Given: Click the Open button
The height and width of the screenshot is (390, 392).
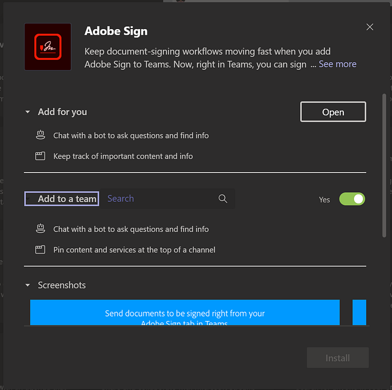Looking at the screenshot, I should click(333, 112).
